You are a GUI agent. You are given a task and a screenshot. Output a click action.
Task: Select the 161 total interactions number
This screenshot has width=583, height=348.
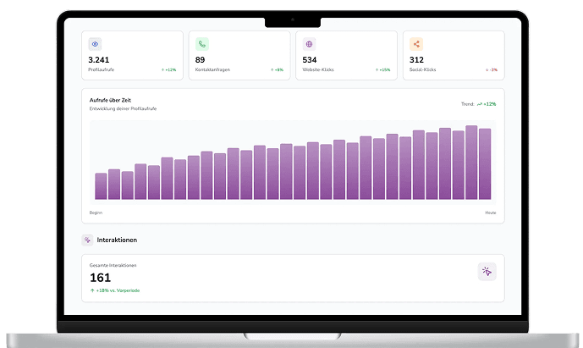coord(100,278)
